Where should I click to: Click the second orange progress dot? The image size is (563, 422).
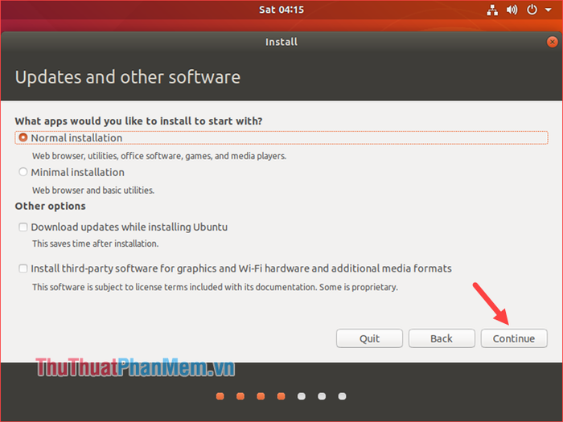(x=240, y=396)
